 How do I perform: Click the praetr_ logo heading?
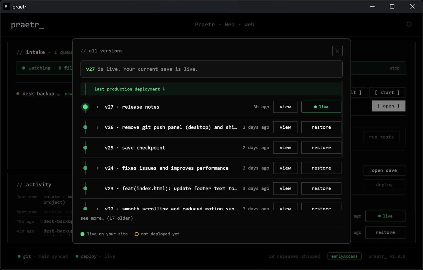[x=27, y=25]
